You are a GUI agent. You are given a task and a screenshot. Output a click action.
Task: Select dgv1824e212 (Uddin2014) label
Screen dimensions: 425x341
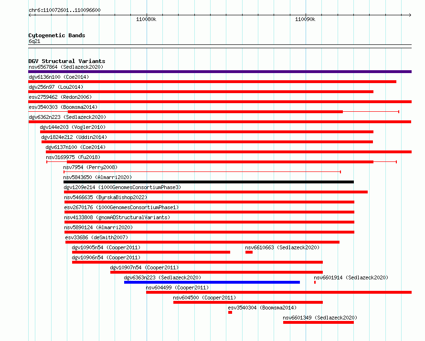point(74,137)
